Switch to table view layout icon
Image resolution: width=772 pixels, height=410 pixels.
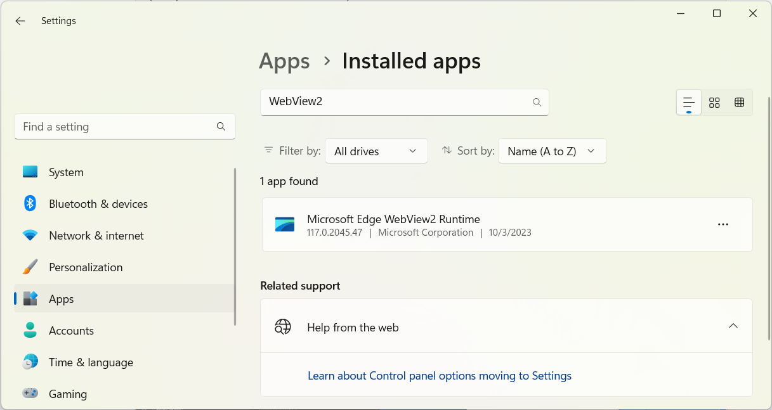[739, 103]
